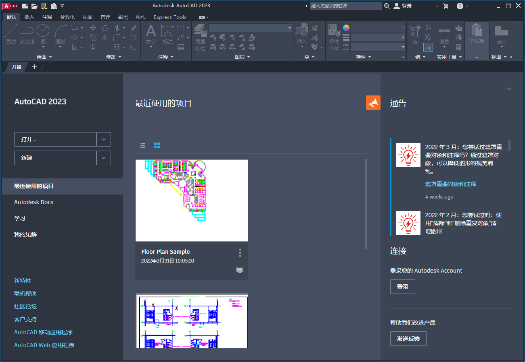
Task: Expand the 打开 (Open) dropdown arrow
Action: (x=104, y=139)
